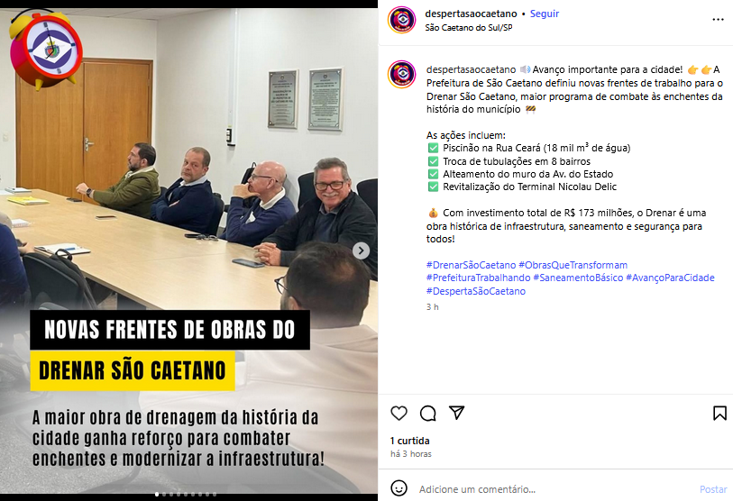
Task: Select the second carousel dot indicator
Action: pos(163,494)
